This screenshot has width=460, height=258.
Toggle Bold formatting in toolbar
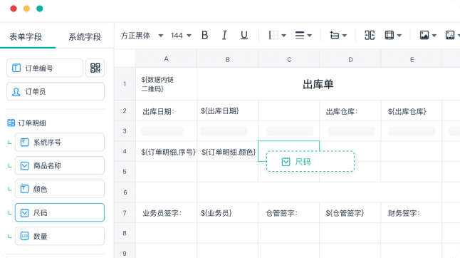click(205, 35)
